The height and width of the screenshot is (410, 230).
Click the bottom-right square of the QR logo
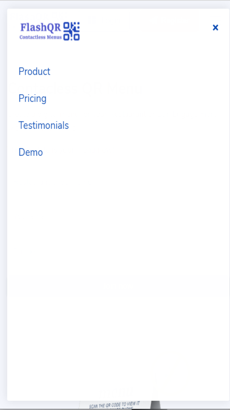click(x=77, y=37)
